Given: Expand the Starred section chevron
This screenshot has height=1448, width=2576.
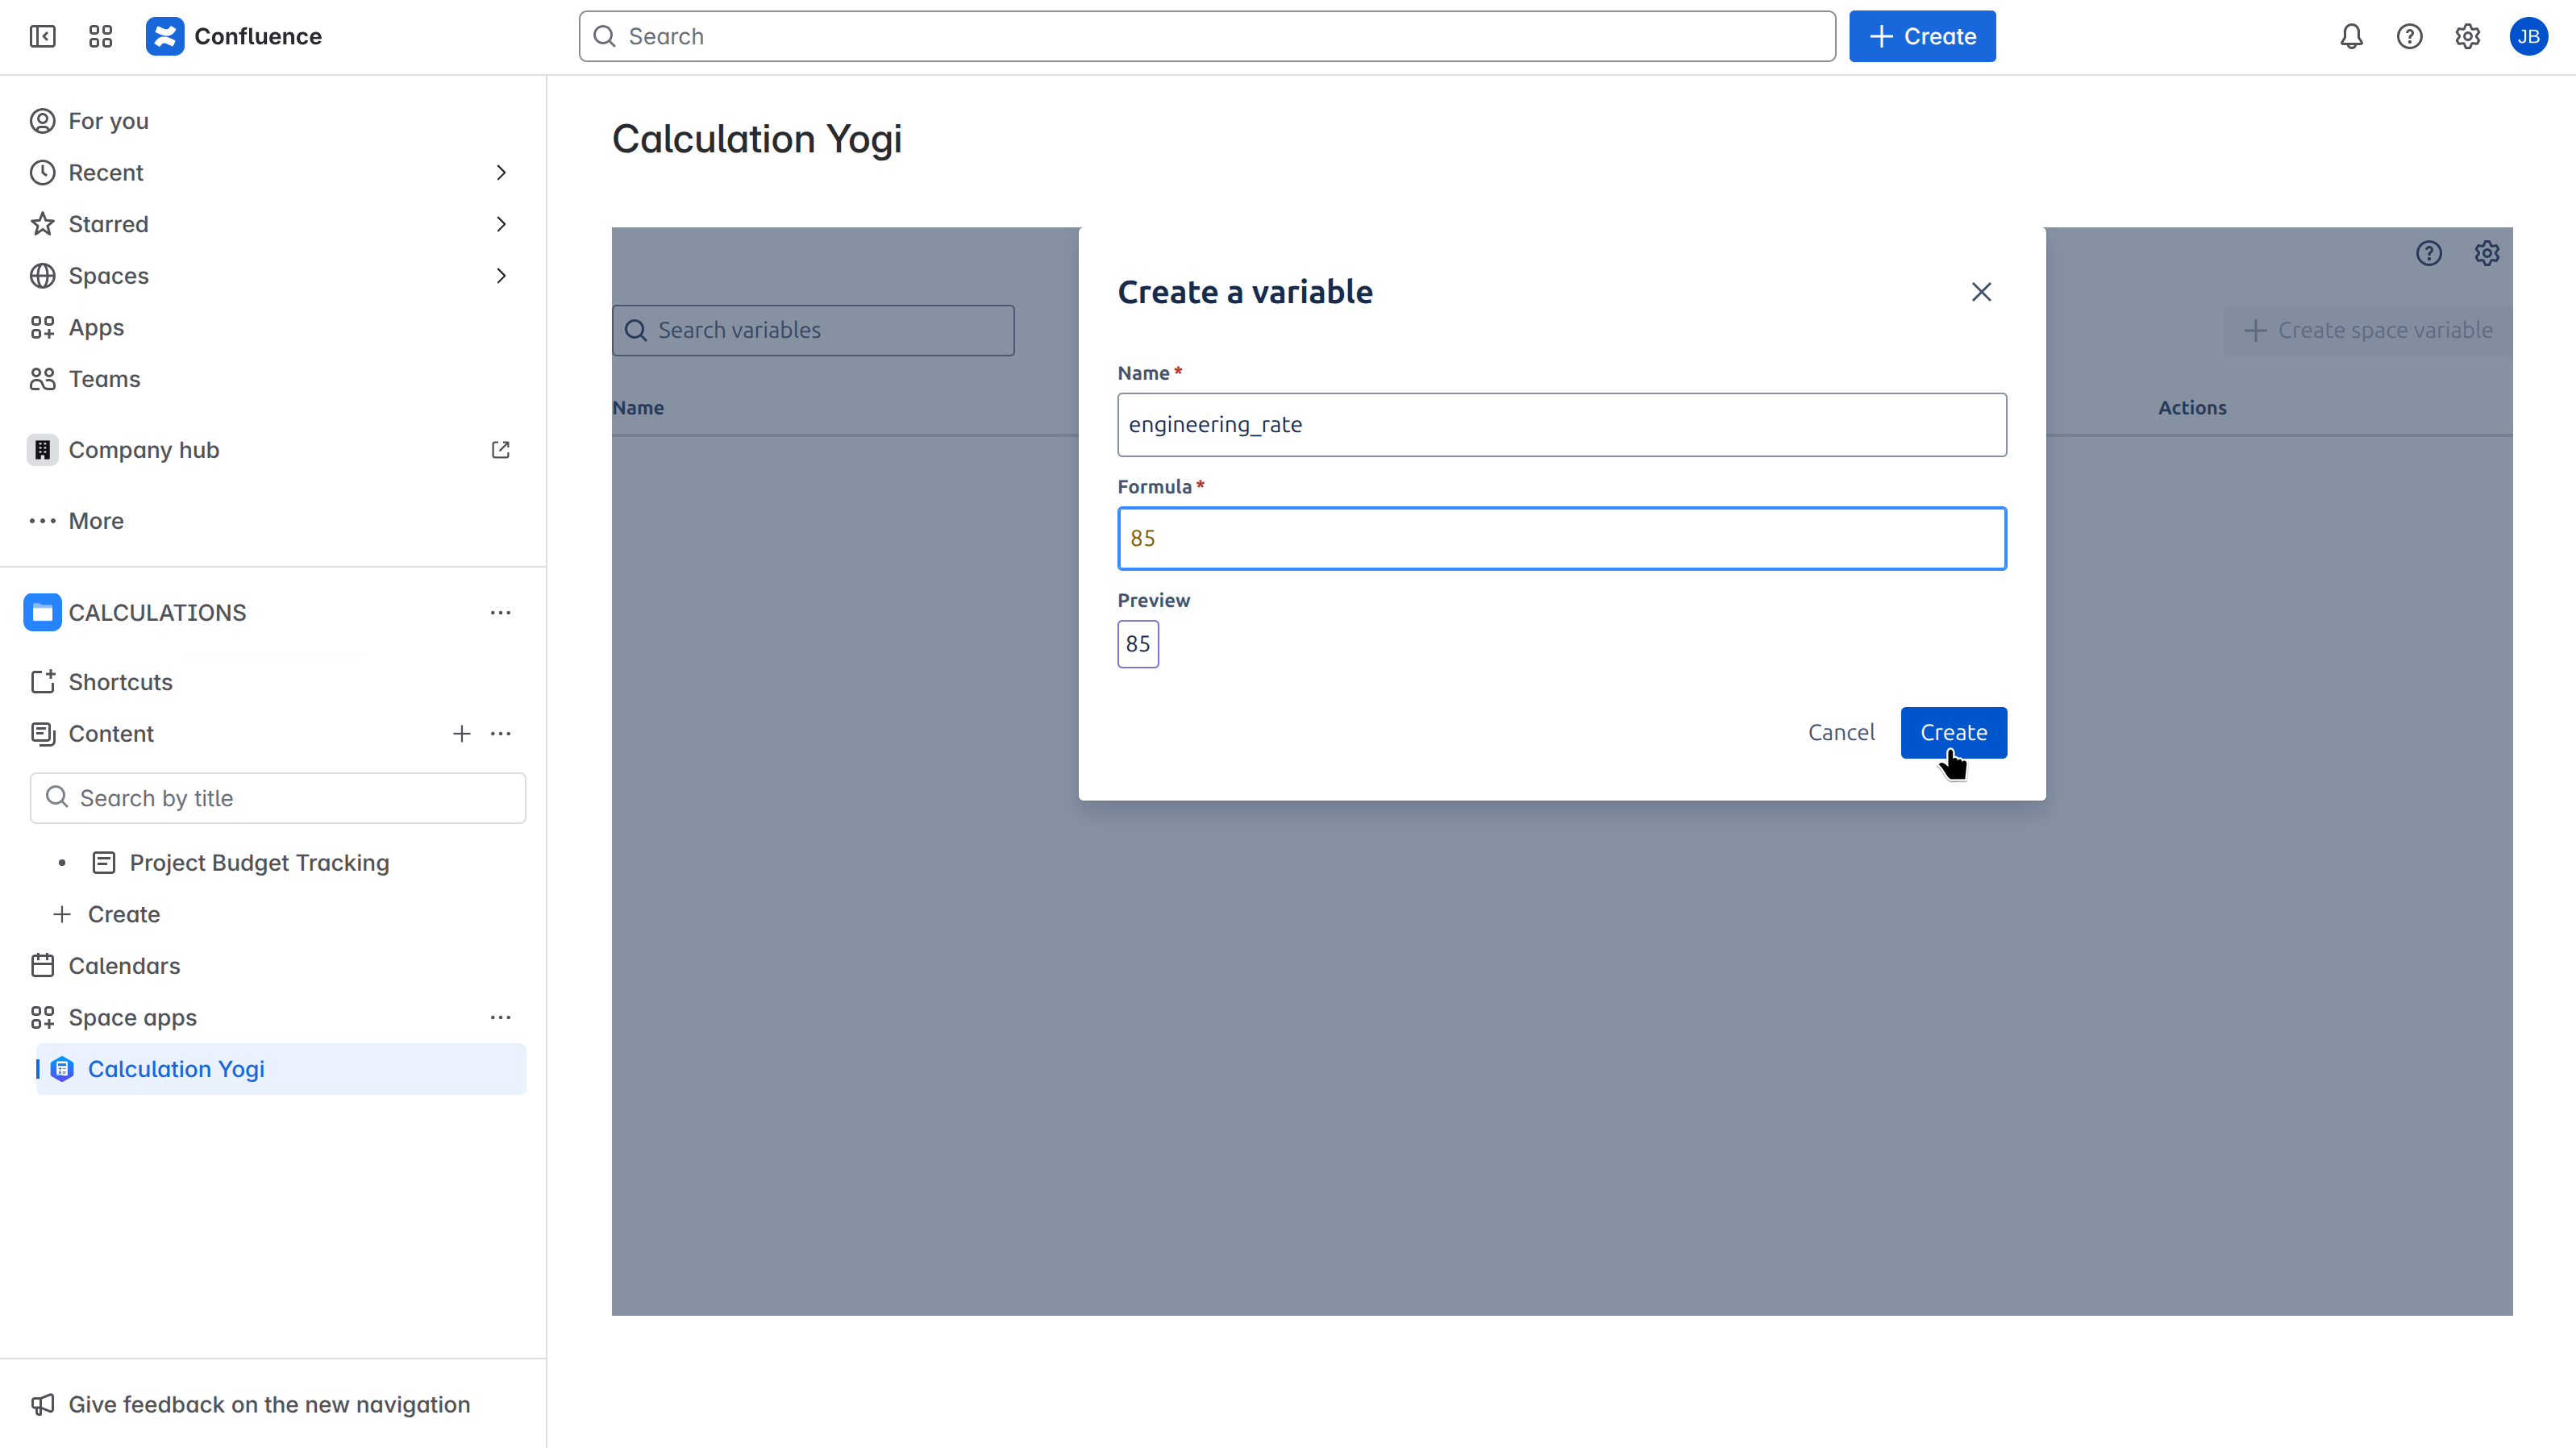Looking at the screenshot, I should [x=501, y=224].
